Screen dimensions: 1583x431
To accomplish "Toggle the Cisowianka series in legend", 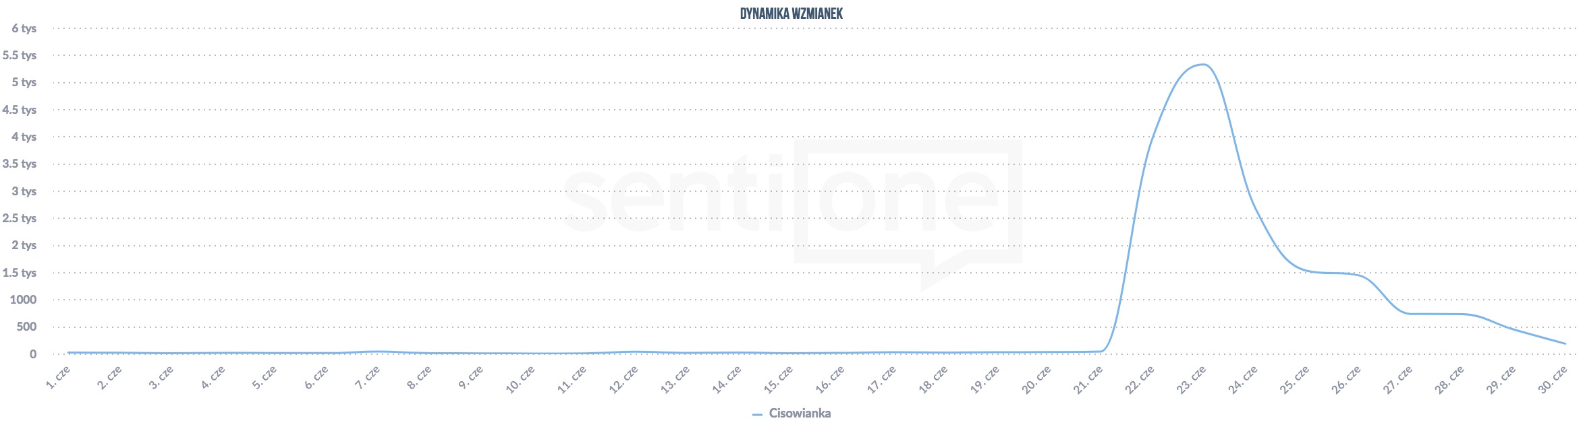I will pyautogui.click(x=799, y=413).
